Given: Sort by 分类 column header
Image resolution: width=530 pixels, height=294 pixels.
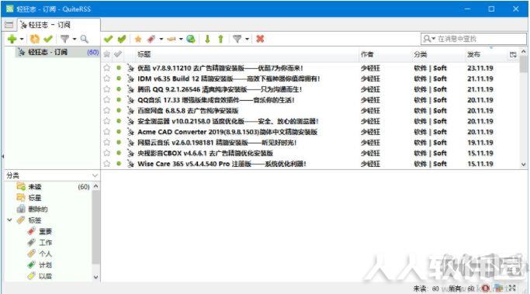Looking at the screenshot, I should pos(421,54).
